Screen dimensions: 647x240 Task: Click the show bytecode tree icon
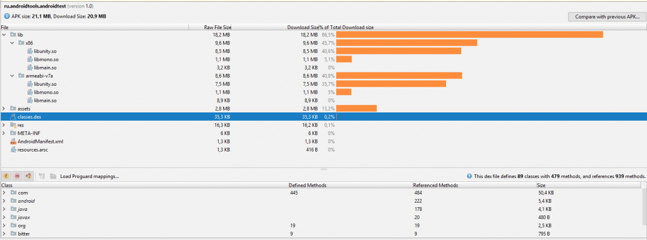click(42, 176)
